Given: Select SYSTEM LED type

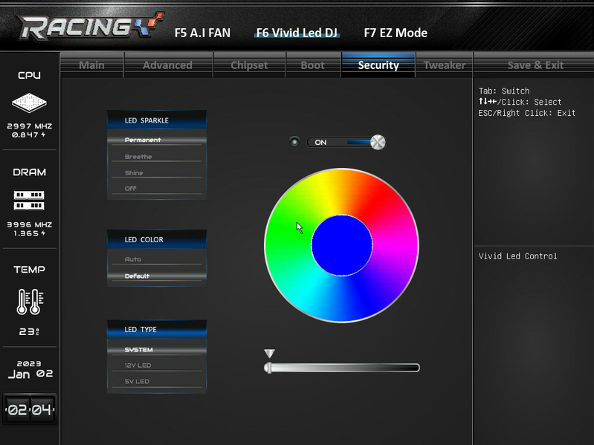Looking at the screenshot, I should coord(157,350).
